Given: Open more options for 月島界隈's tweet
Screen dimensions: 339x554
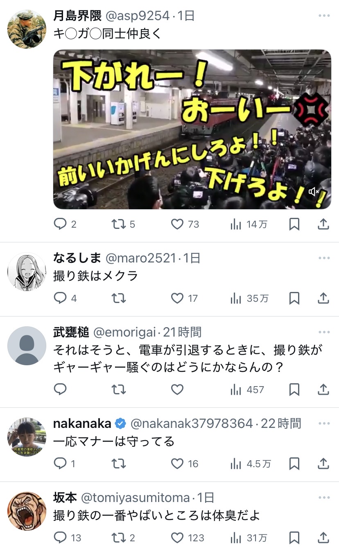Looking at the screenshot, I should (324, 16).
